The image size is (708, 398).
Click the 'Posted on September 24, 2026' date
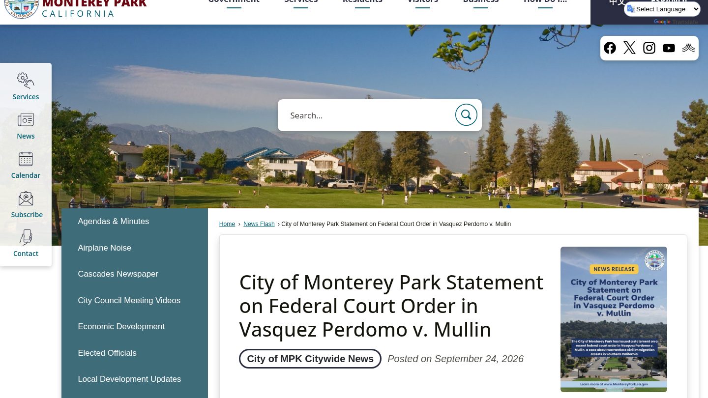tap(455, 359)
